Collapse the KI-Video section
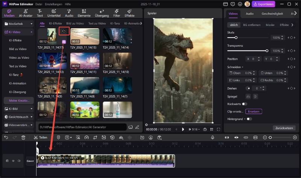This screenshot has height=178, width=301. tap(32, 32)
